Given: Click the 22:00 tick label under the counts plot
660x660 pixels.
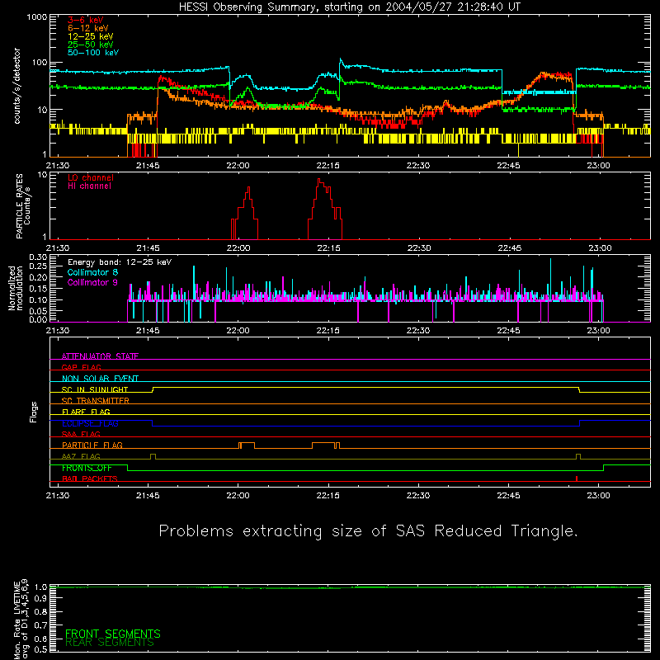Looking at the screenshot, I should click(x=238, y=166).
